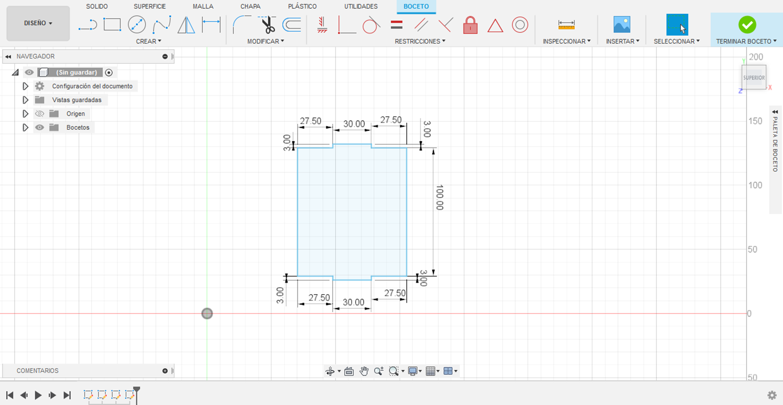The width and height of the screenshot is (783, 405).
Task: Open the Grid and Snaps icon
Action: (x=430, y=371)
